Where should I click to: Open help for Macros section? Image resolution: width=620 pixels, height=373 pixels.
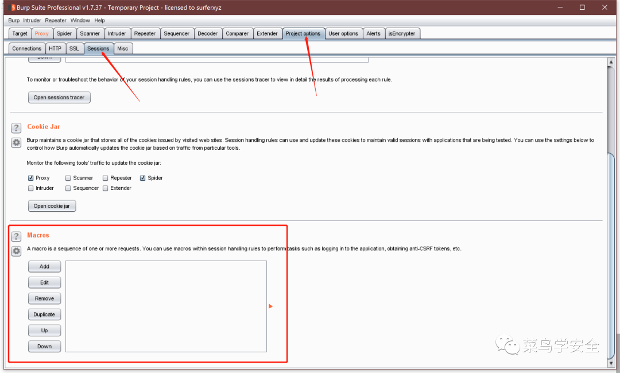point(16,236)
